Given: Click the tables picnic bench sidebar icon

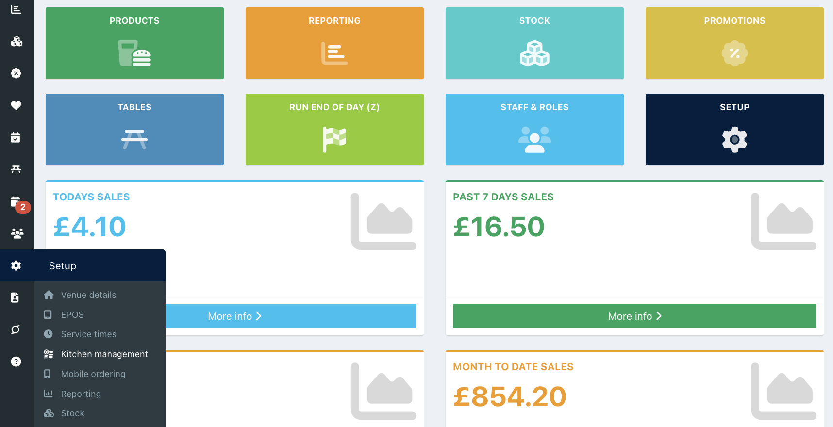Looking at the screenshot, I should [x=16, y=169].
